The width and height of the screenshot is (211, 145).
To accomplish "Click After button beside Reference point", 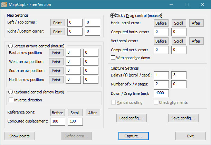I will [x=92, y=113].
